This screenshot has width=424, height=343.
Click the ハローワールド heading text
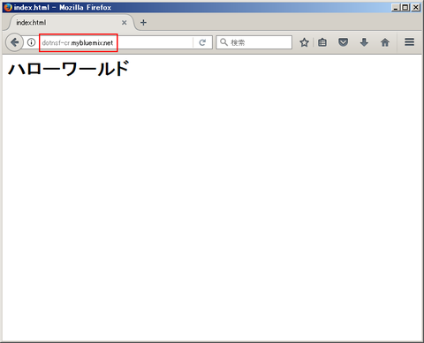[x=68, y=69]
